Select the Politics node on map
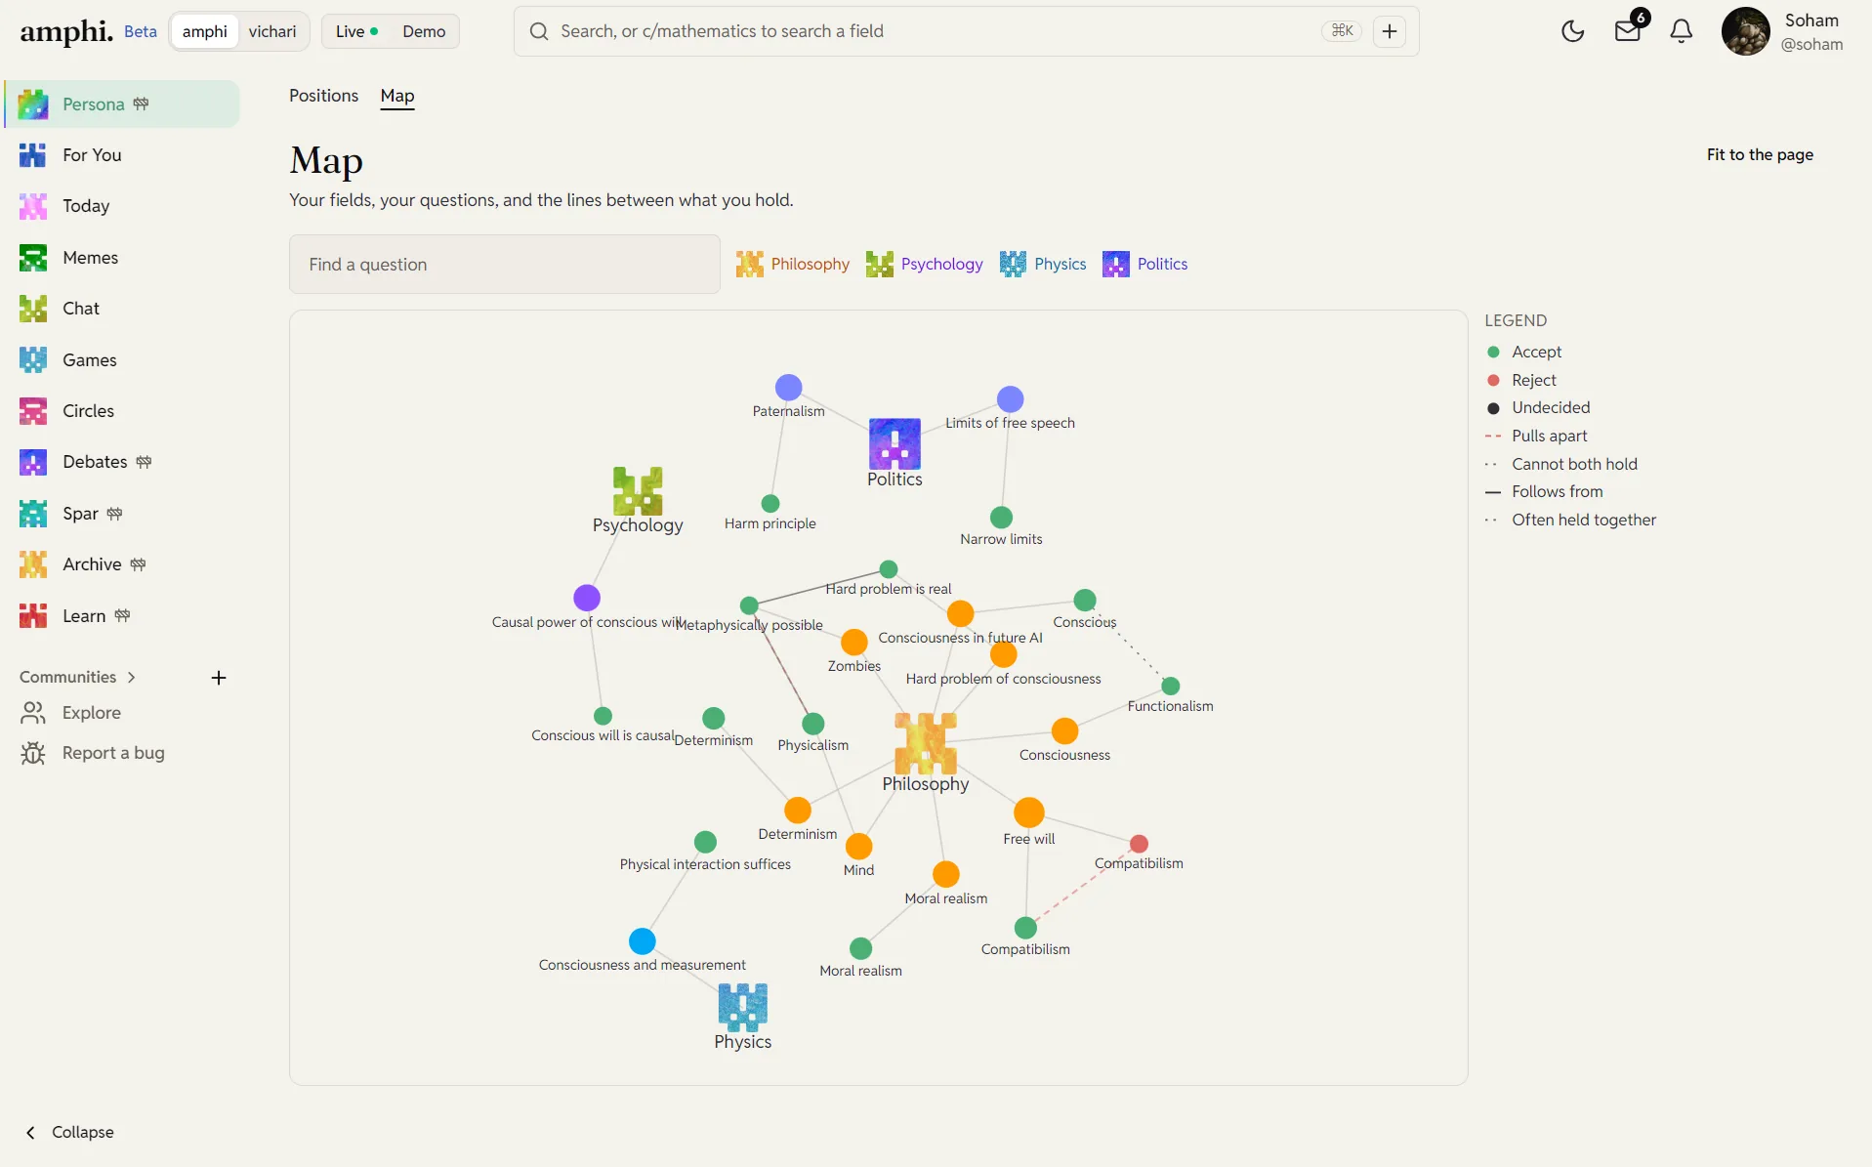This screenshot has width=1872, height=1167. point(894,443)
